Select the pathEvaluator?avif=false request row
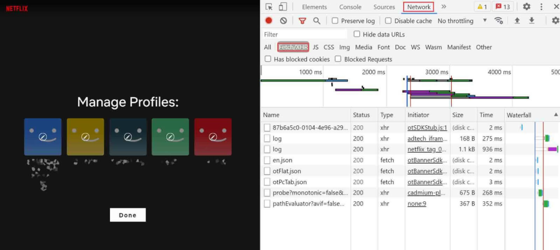The height and width of the screenshot is (250, 560). (410, 204)
